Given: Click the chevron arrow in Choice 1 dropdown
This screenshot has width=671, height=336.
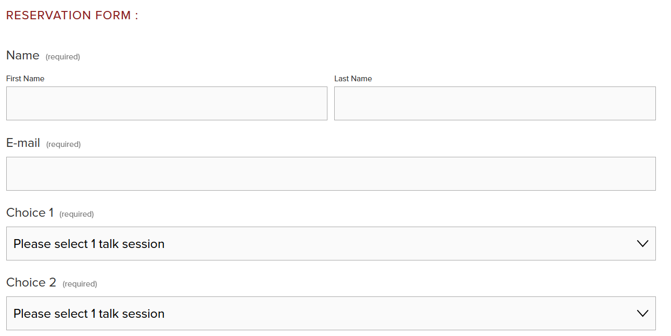Looking at the screenshot, I should [642, 243].
